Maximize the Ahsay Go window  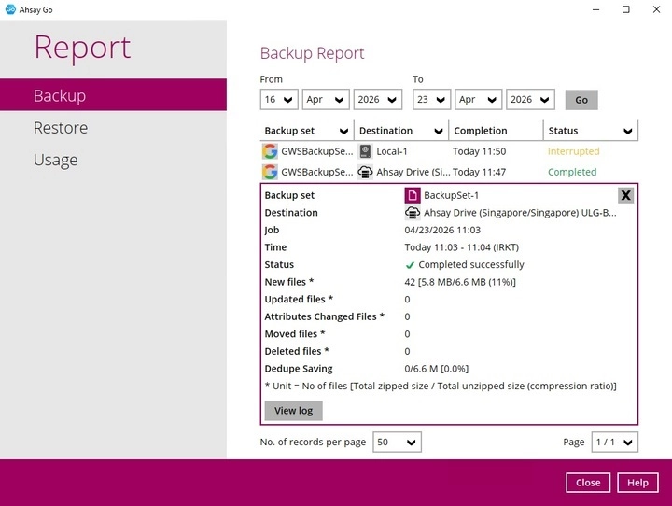point(625,9)
